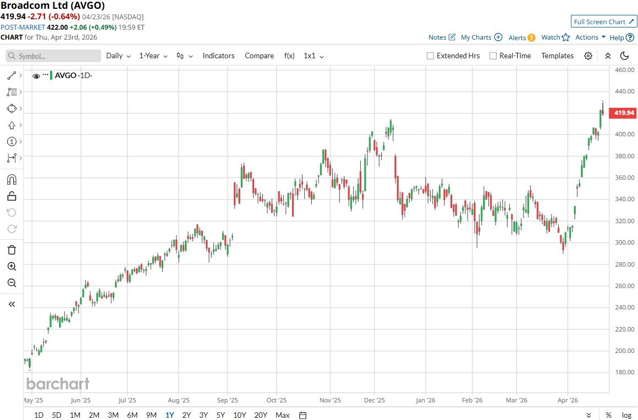
Task: Toggle percent scale
Action: [608, 415]
